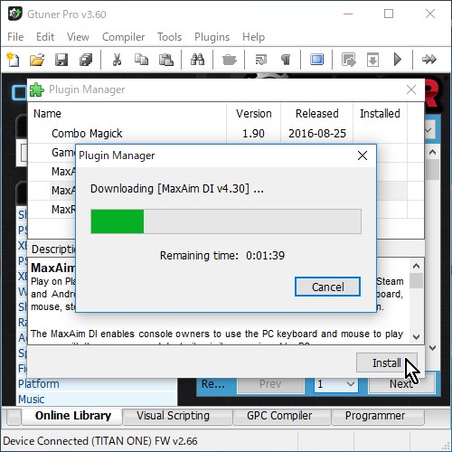Click the 1.90 version cell
The height and width of the screenshot is (452, 452).
254,134
